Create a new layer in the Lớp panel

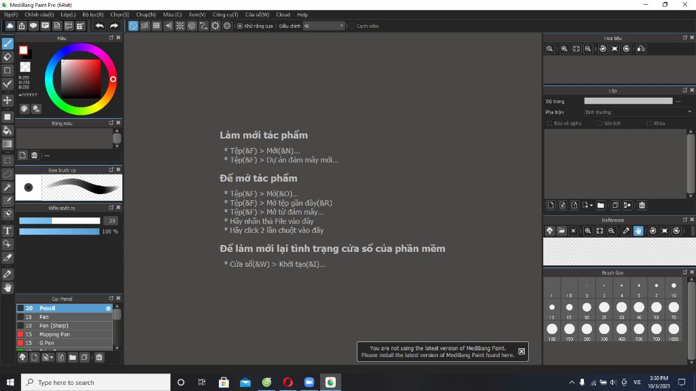pyautogui.click(x=551, y=205)
